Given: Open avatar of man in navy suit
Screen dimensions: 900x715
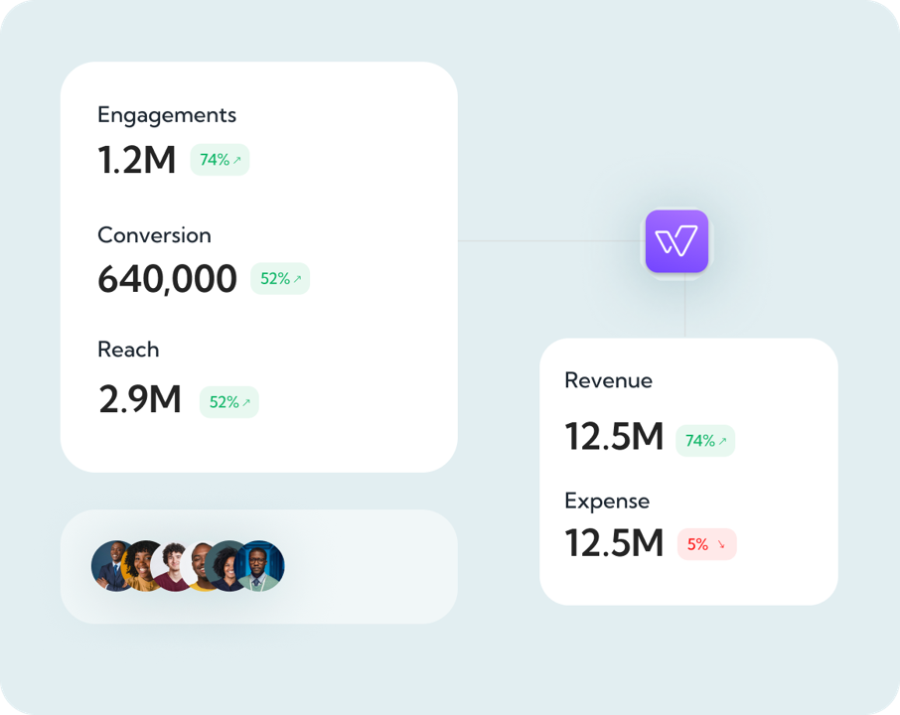Looking at the screenshot, I should 110,566.
